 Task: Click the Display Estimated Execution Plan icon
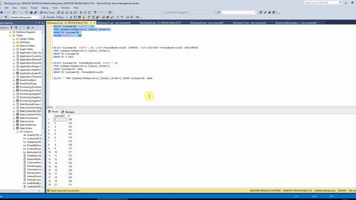[x=75, y=17]
